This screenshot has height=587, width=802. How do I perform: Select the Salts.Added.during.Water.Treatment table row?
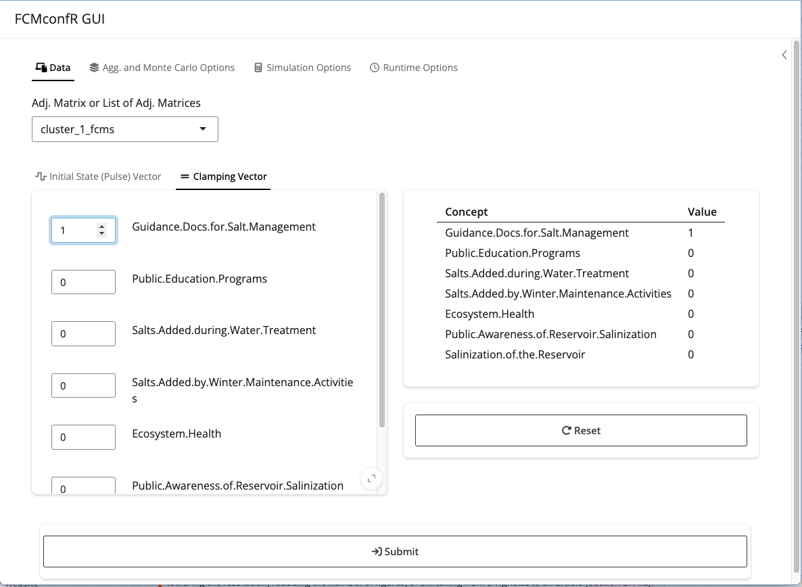pos(580,273)
